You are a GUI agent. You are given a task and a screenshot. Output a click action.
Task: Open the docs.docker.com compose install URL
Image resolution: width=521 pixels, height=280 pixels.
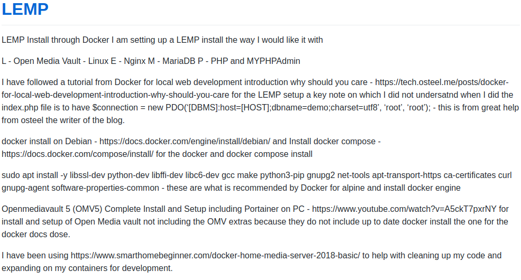[x=77, y=154]
